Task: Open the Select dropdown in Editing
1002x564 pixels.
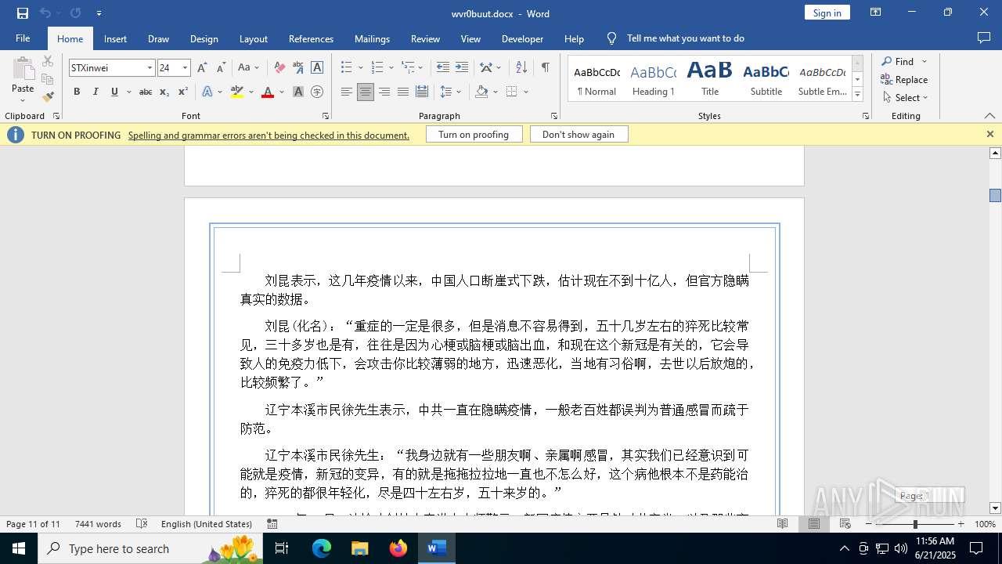Action: 905,98
